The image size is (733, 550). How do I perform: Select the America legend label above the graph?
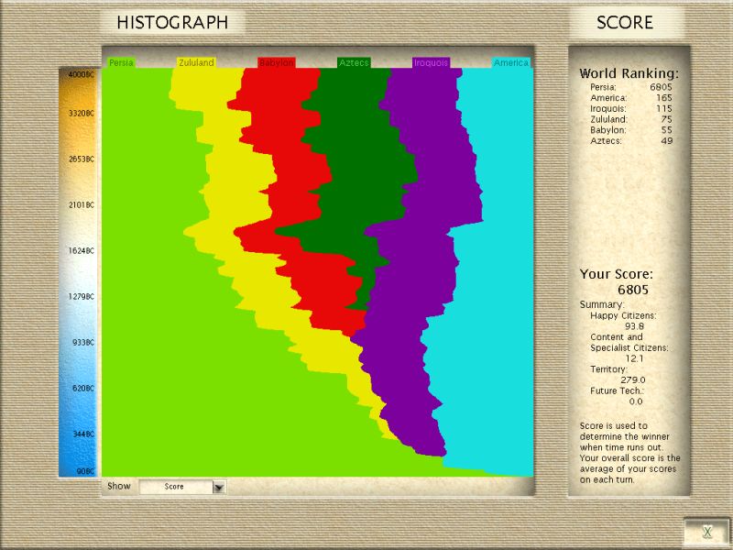[511, 62]
